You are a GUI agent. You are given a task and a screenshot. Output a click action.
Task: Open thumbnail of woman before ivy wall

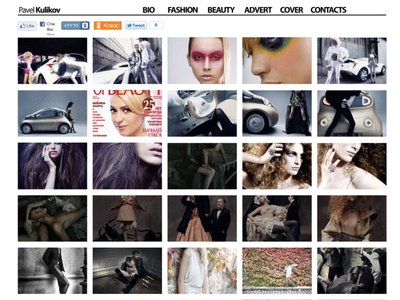[277, 271]
